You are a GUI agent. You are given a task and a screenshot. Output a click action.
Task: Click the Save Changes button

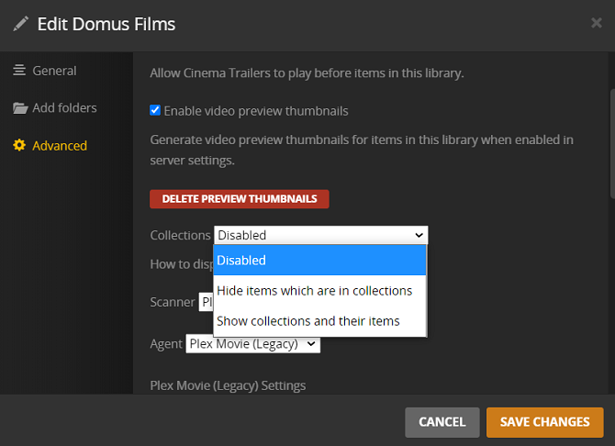(544, 422)
